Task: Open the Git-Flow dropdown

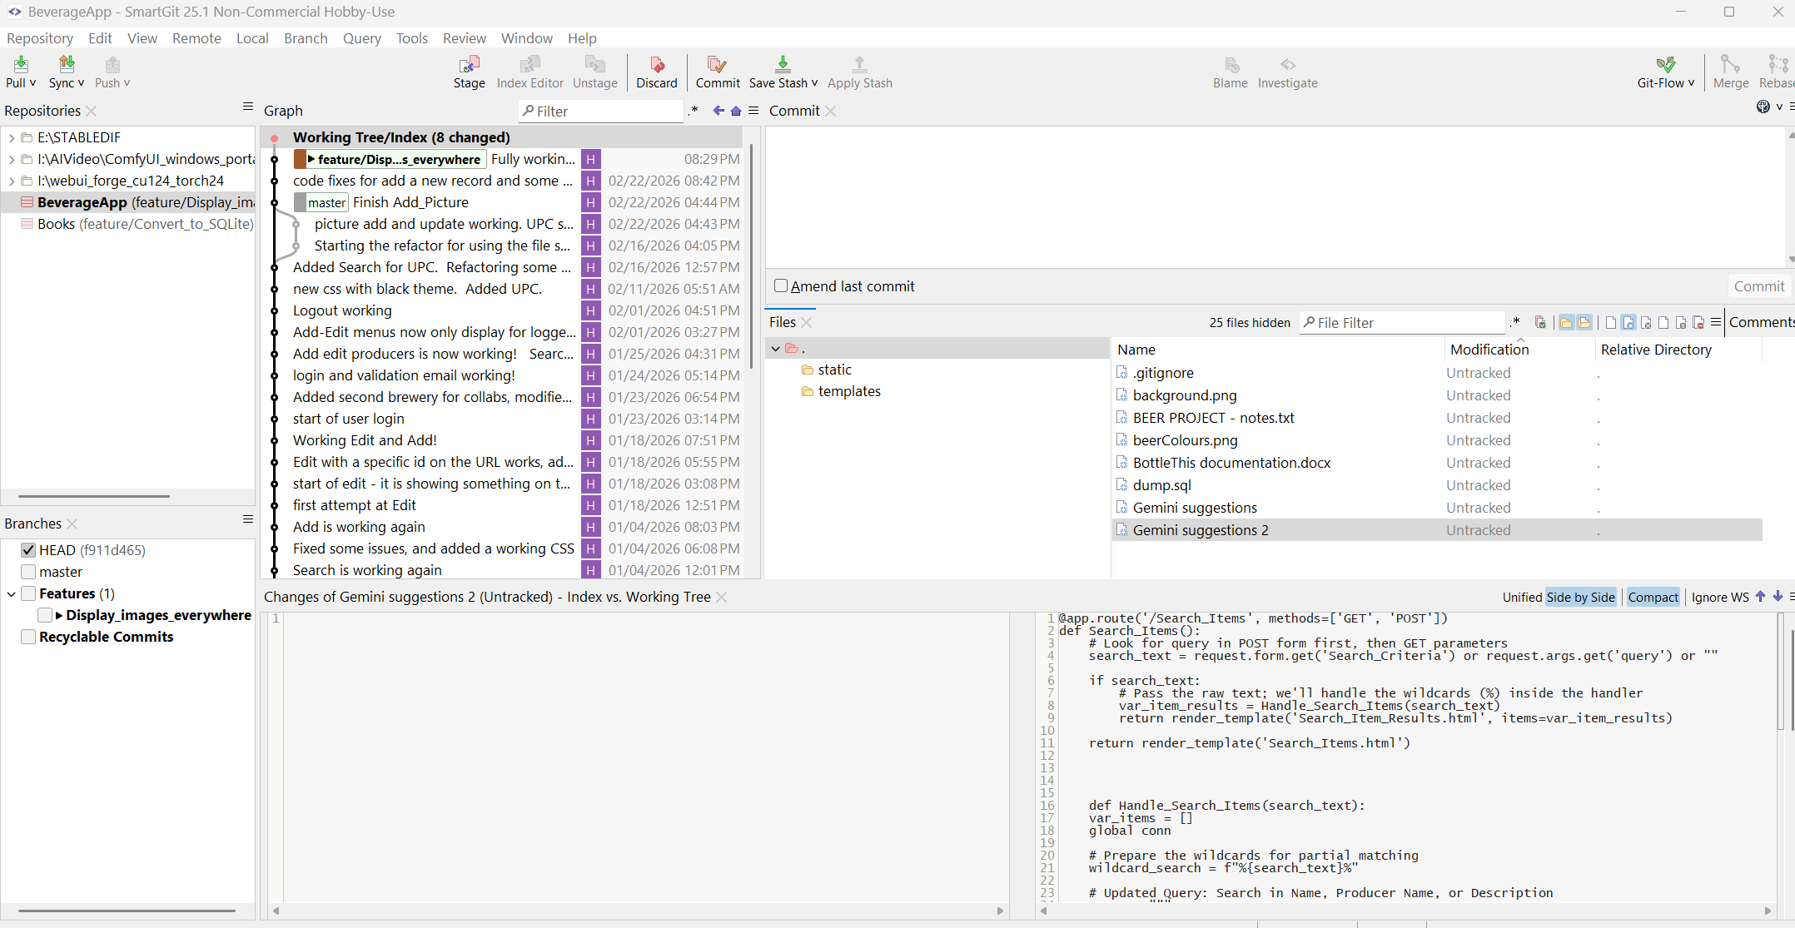Action: (1665, 72)
